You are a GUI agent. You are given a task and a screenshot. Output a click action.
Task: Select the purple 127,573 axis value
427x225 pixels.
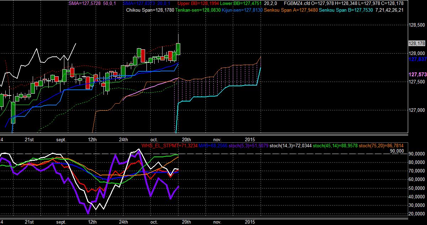[418, 75]
